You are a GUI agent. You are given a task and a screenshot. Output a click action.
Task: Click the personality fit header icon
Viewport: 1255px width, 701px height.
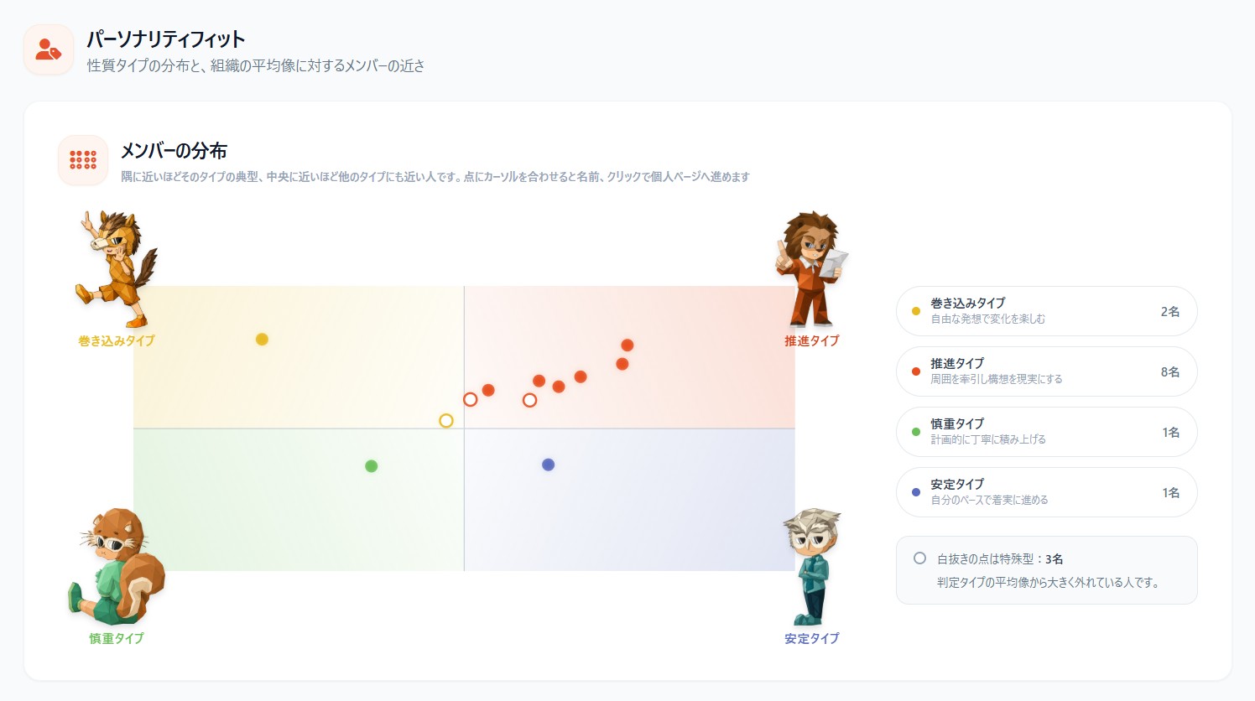tap(49, 49)
